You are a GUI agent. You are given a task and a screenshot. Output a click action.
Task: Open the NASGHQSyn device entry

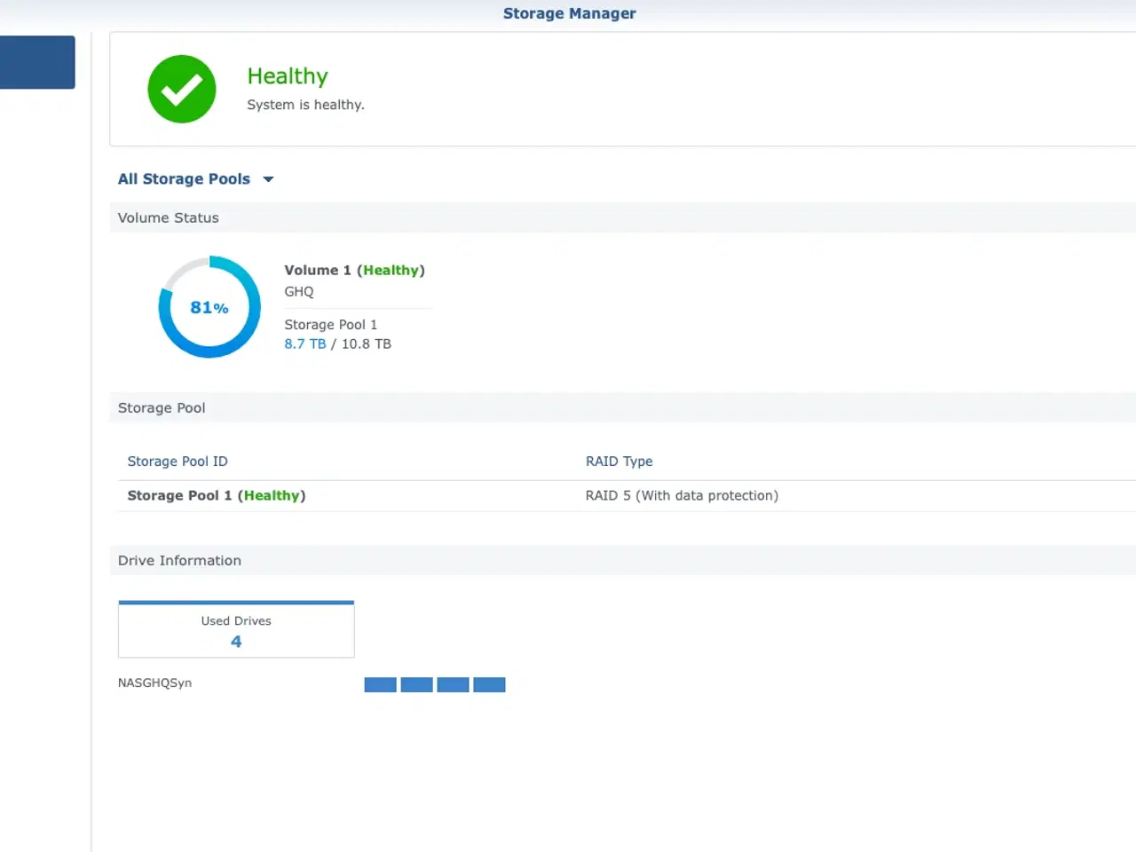[x=154, y=682]
